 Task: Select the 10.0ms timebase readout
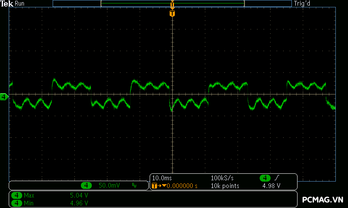coord(161,178)
